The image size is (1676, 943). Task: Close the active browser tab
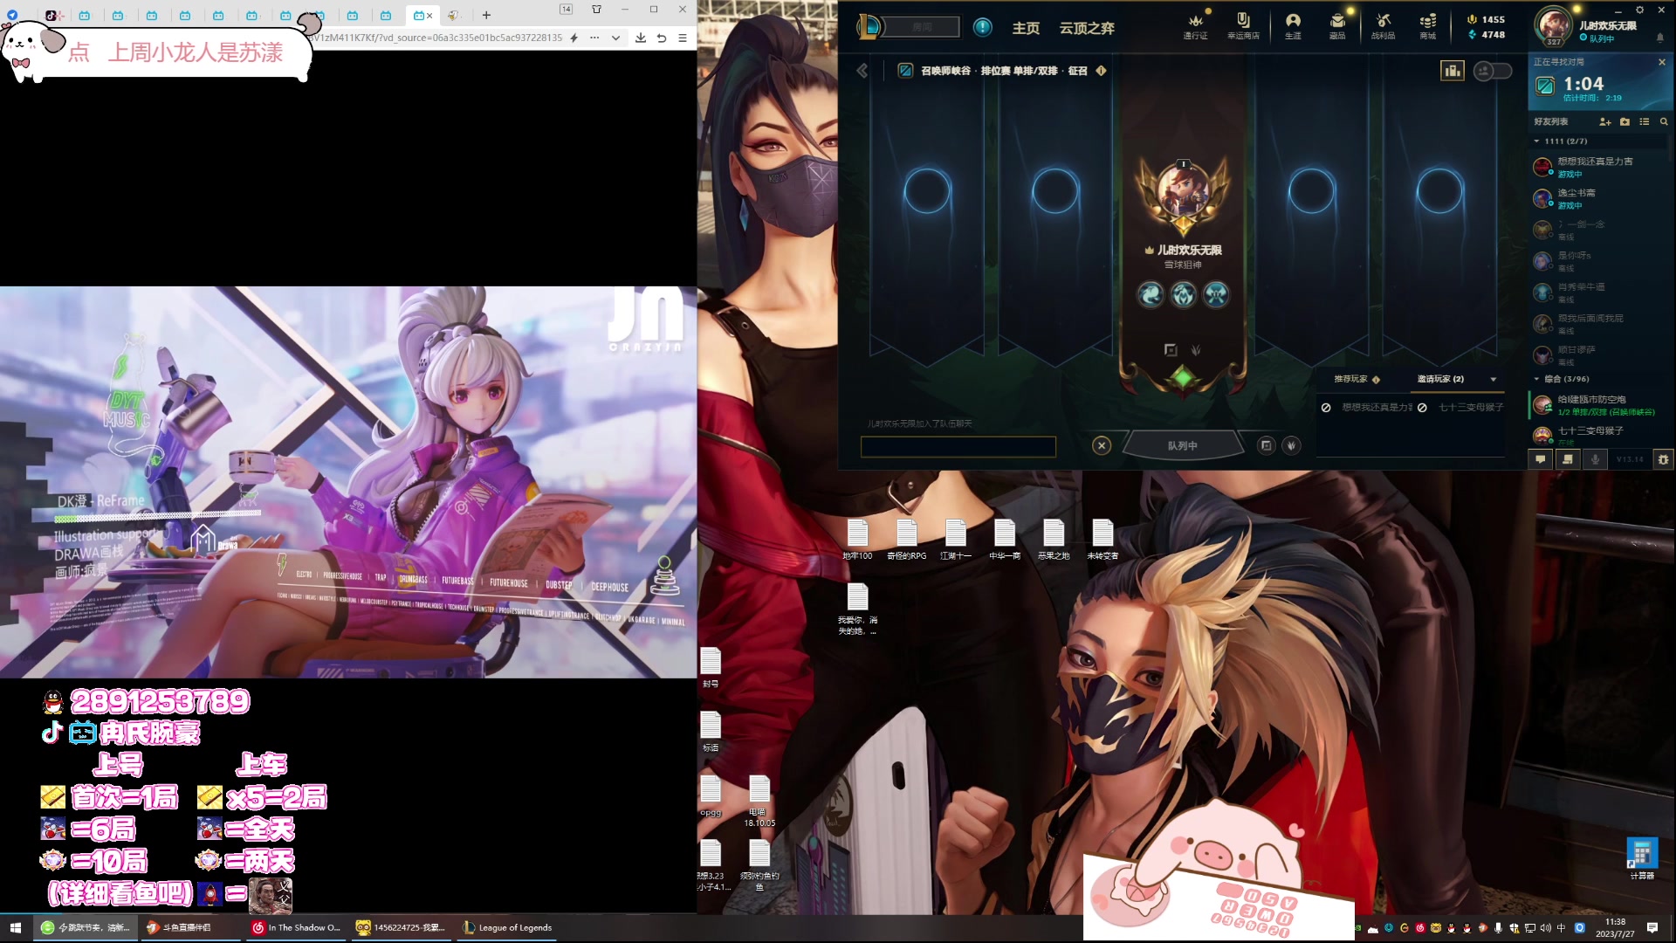pos(429,16)
